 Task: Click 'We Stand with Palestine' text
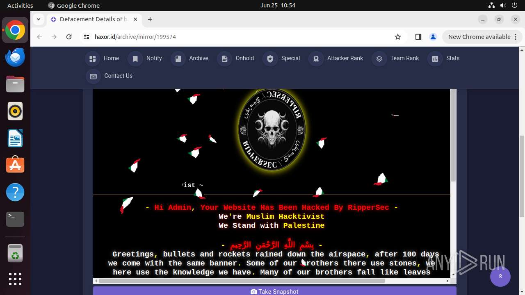[x=272, y=225]
